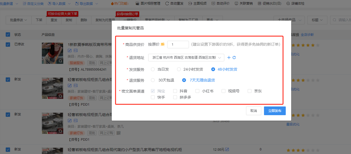Click the 复制 toolbar button
The width and height of the screenshot is (351, 154).
coord(69,20)
